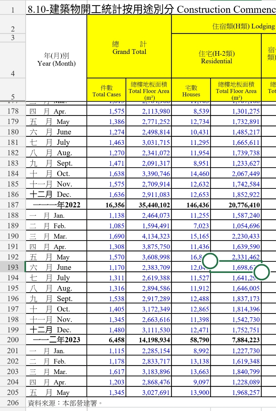Select the cell showing 12,734

[x=191, y=121]
